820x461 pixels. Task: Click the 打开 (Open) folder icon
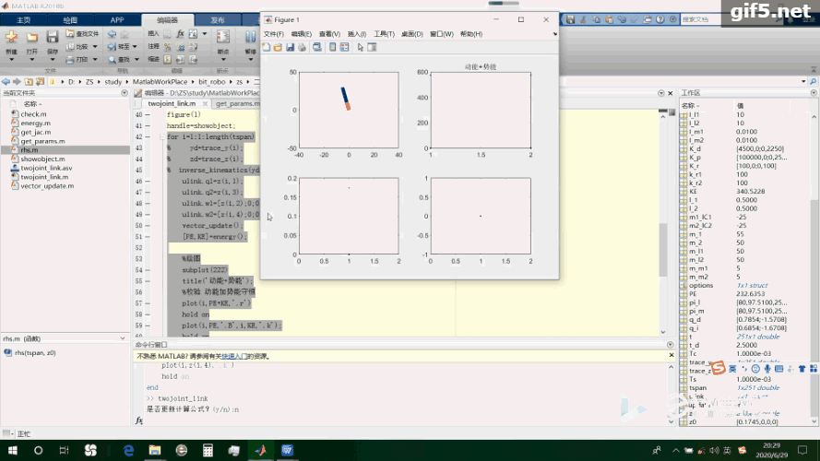click(x=32, y=39)
